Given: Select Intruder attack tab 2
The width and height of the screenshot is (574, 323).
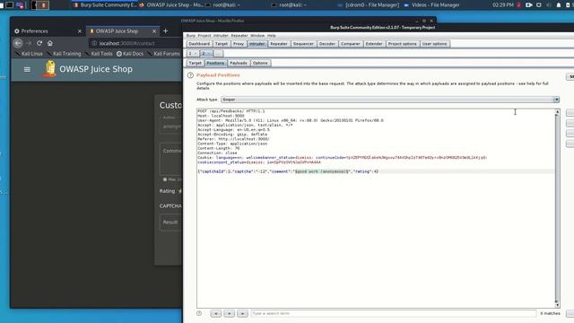Looking at the screenshot, I should [206, 54].
